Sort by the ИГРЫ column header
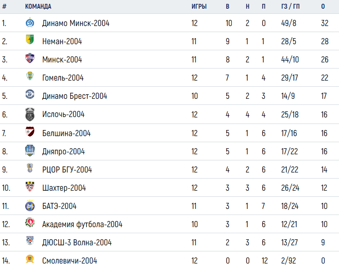This screenshot has height=267, width=339. click(199, 7)
